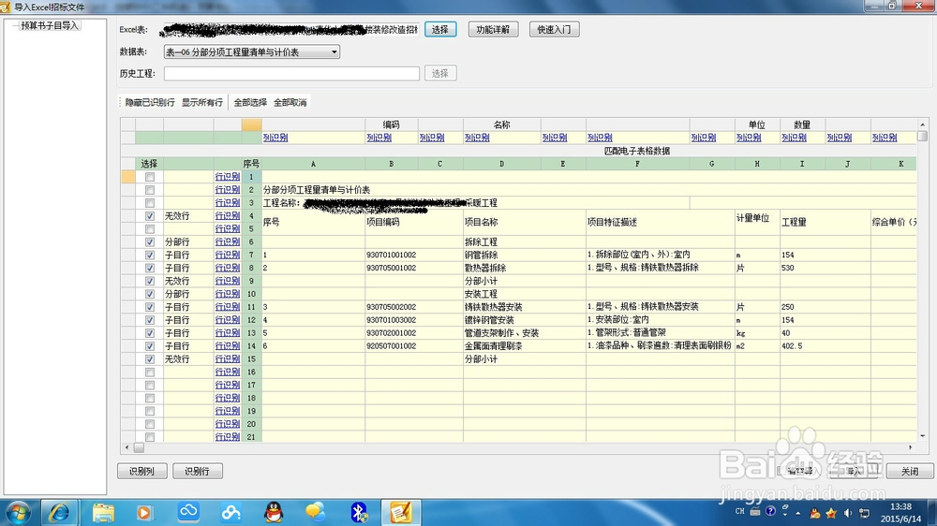Screen dimensions: 937x526
Task: Tick the checkbox for row 1
Action: [149, 177]
